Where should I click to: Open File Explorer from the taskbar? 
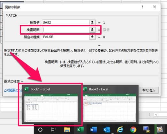[x=67, y=130]
